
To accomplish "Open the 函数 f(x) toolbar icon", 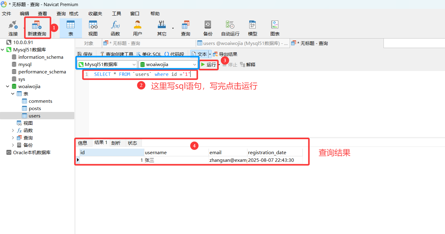I will click(115, 28).
